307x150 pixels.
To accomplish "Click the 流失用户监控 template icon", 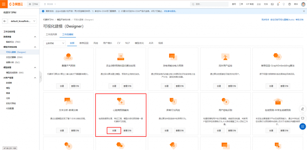I will point(225,57).
